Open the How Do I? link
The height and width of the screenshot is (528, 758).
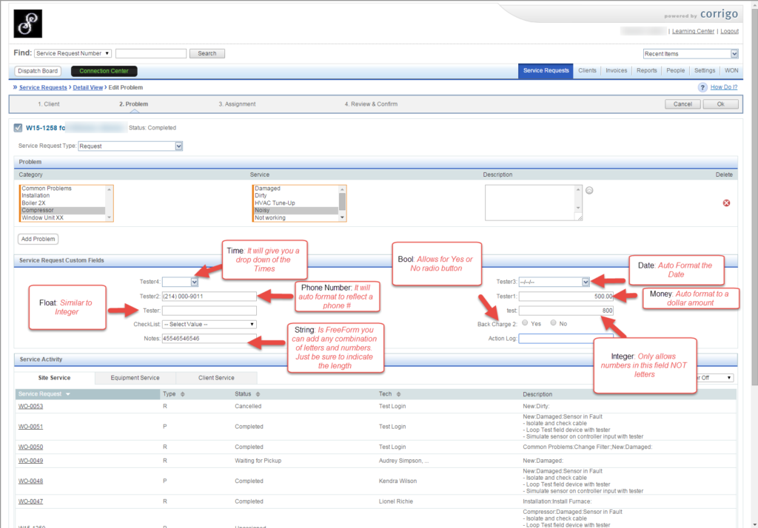tap(723, 87)
